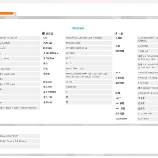Select the v2.32.8853 s64 interface version
Viewport: 158px width, 158px height.
(148, 114)
